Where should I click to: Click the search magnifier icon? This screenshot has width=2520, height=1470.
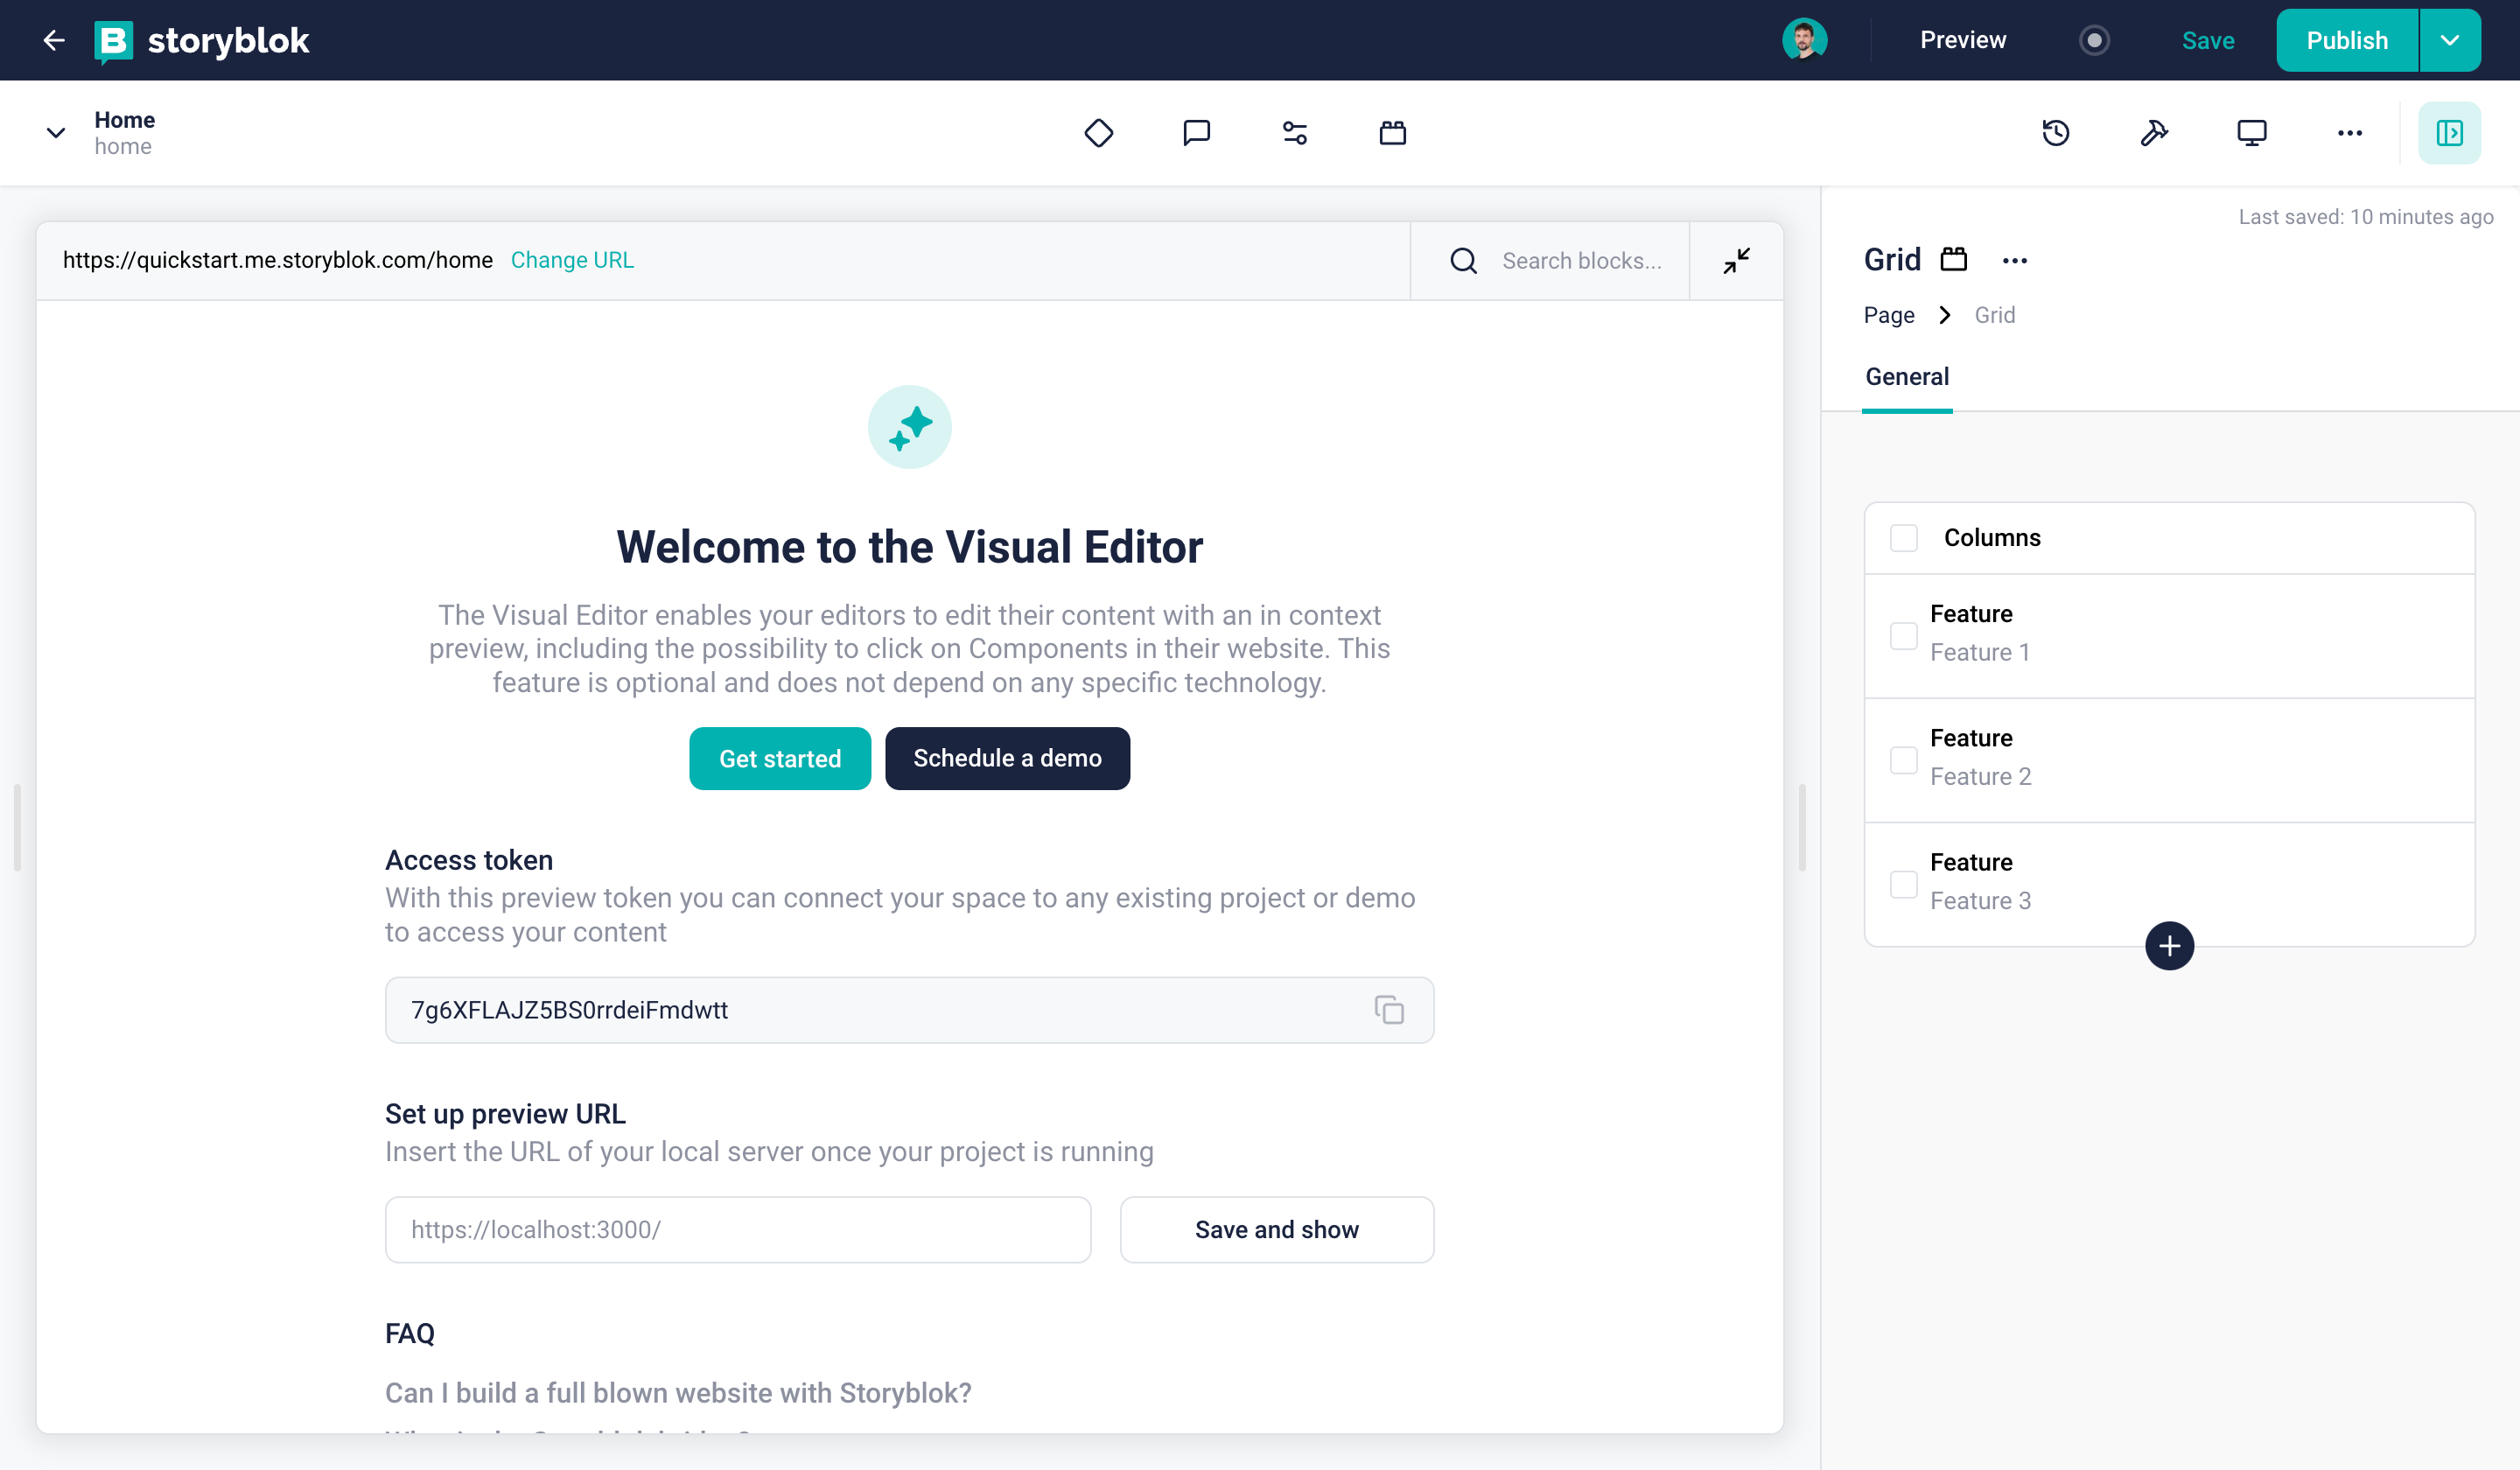coord(1463,261)
